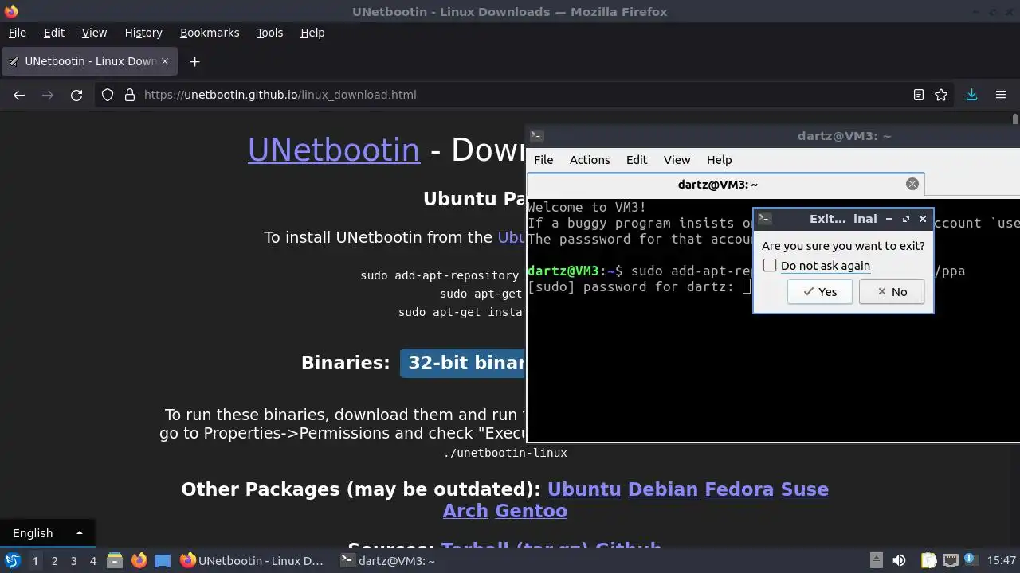This screenshot has height=573, width=1020.
Task: Click terminal icon in terminal title bar
Action: tap(537, 136)
